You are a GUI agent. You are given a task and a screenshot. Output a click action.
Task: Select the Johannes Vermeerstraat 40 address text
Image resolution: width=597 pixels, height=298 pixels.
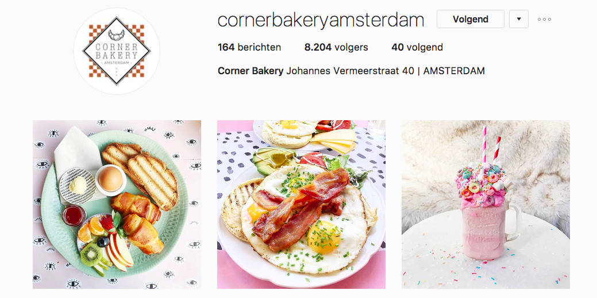click(x=350, y=71)
